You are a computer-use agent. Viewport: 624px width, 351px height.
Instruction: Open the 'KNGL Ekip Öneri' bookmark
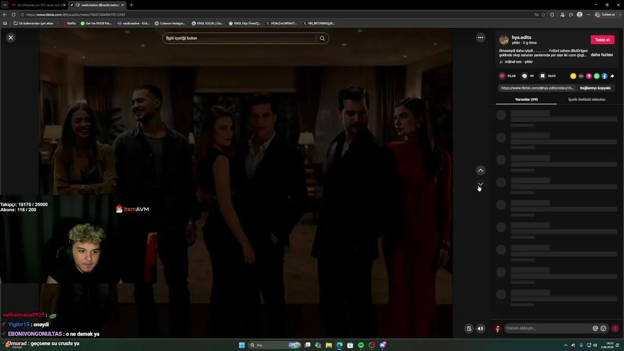[x=245, y=23]
